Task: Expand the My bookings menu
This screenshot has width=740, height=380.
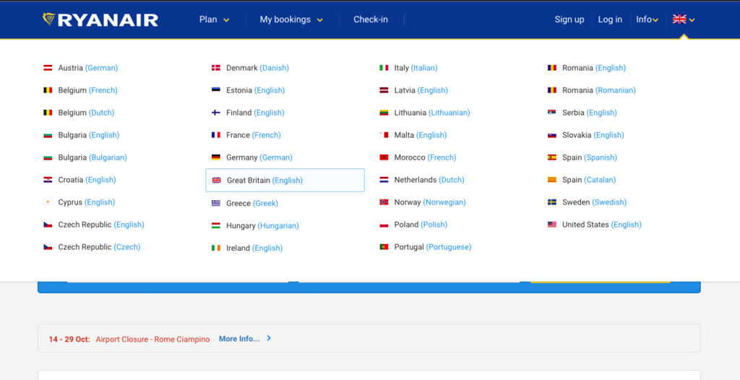Action: 291,20
